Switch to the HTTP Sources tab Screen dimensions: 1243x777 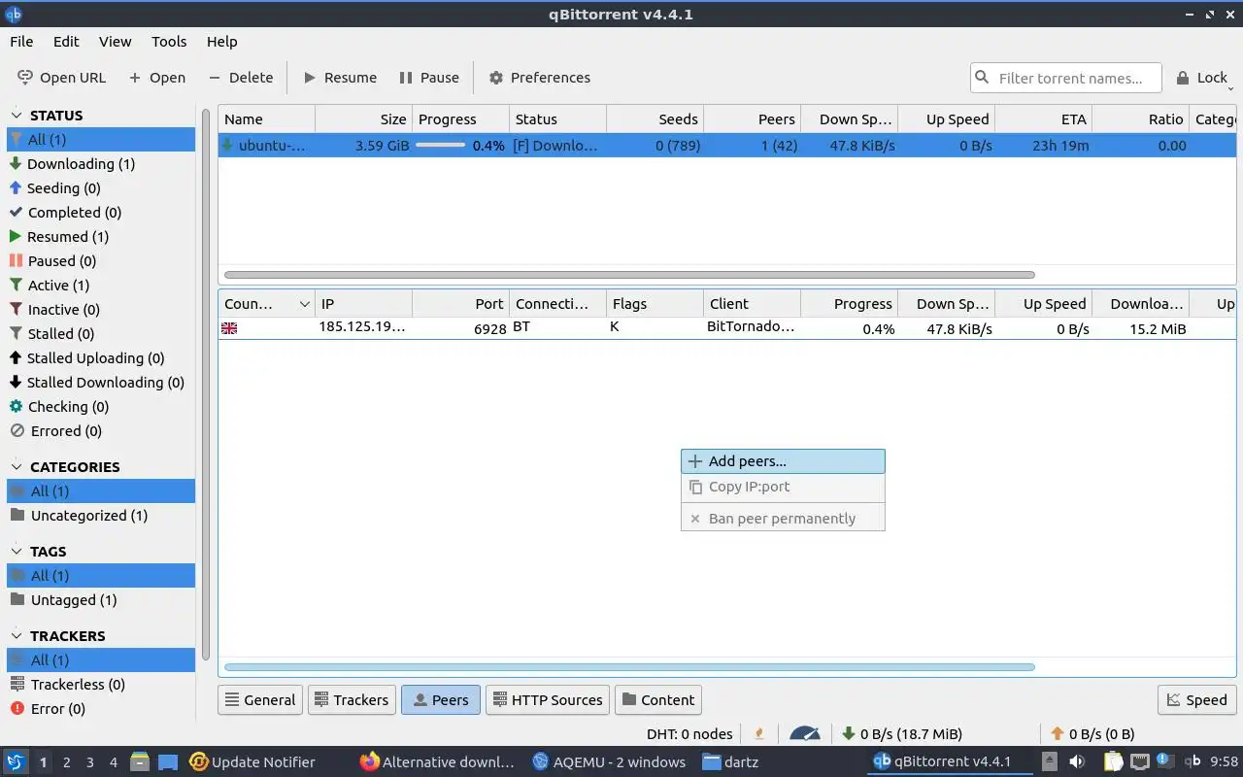(x=548, y=700)
